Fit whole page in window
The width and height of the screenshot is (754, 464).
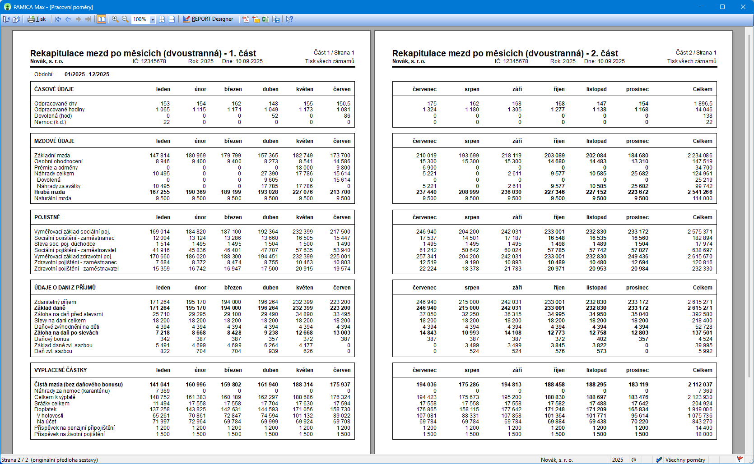click(162, 19)
